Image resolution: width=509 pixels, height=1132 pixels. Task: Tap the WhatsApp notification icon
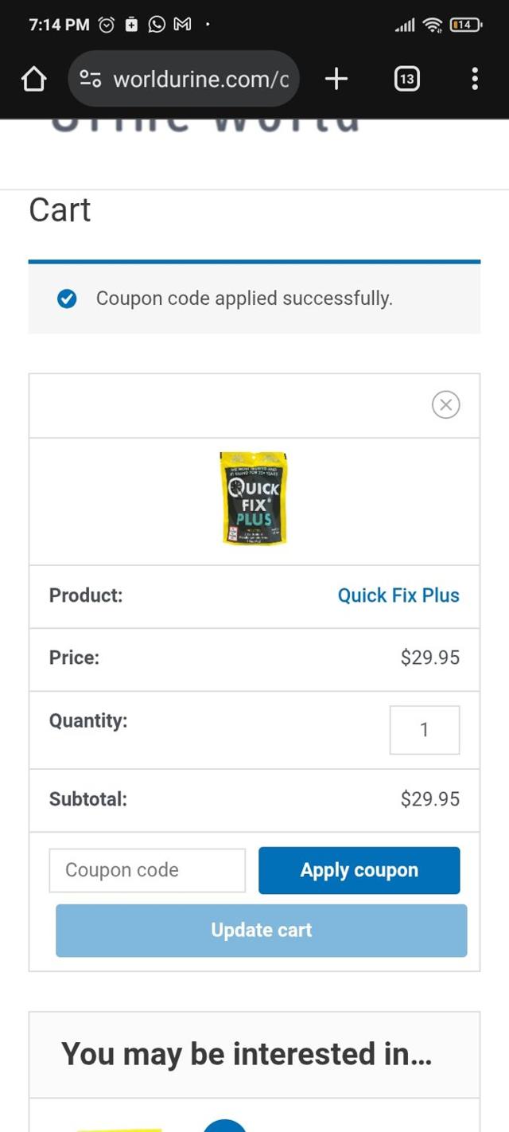[x=157, y=25]
